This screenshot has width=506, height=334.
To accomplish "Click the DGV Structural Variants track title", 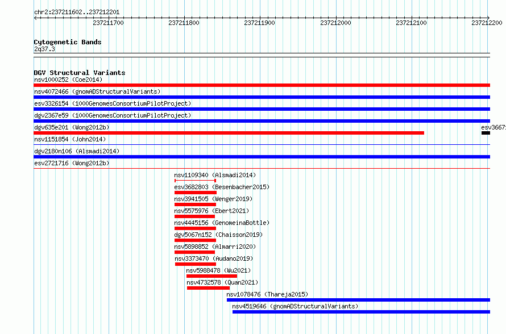I will click(x=80, y=73).
